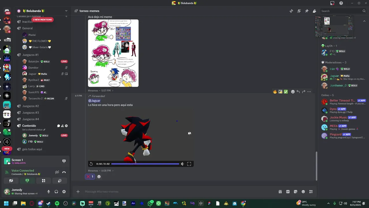Screen dimensions: 369x208
Task: Toggle the red X reaction
Action: pyautogui.click(x=90, y=177)
